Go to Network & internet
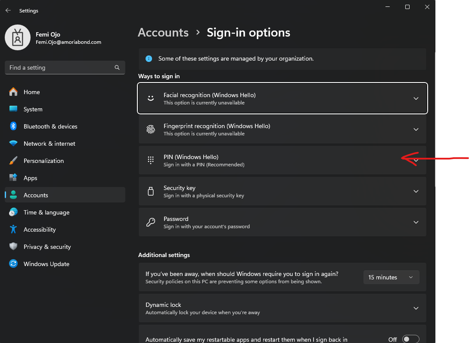This screenshot has height=343, width=469. coord(65,143)
